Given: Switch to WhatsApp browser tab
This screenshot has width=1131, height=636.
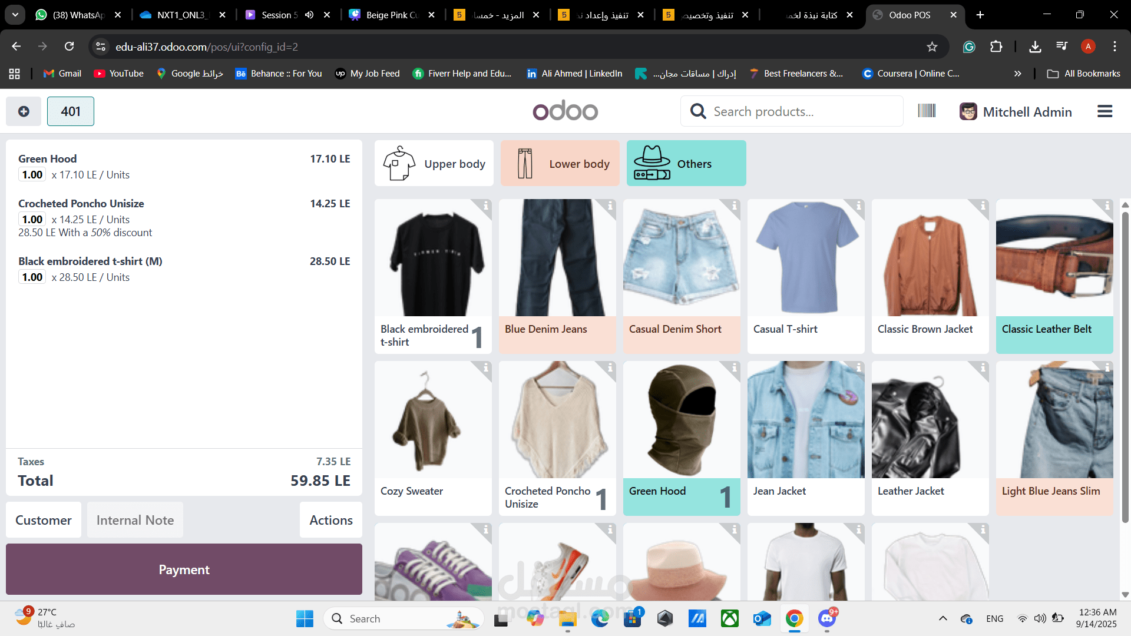Looking at the screenshot, I should [78, 15].
